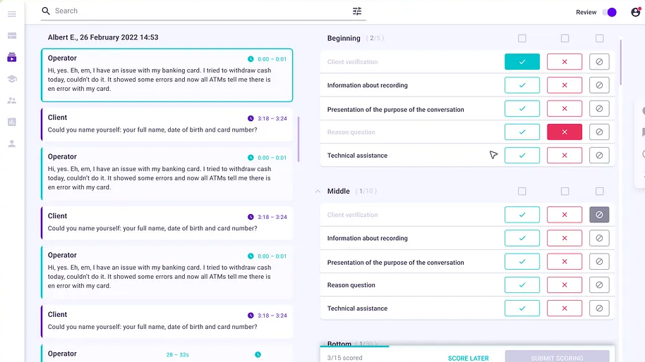Viewport: 645px width, 362px height.
Task: Check the Middle section pass-all checkbox
Action: pyautogui.click(x=522, y=192)
